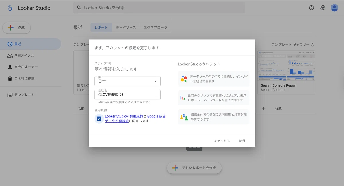This screenshot has height=186, width=344.
Task: Click the colored dots data source icon
Action: pos(184,79)
